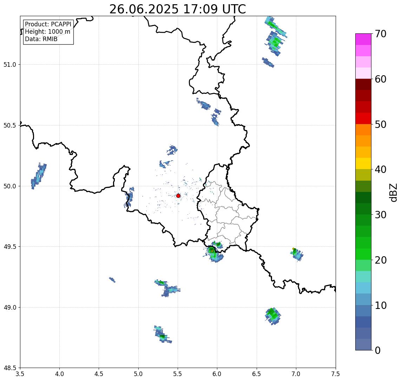
Task: Click the colorbar tick label 40
Action: pyautogui.click(x=381, y=169)
